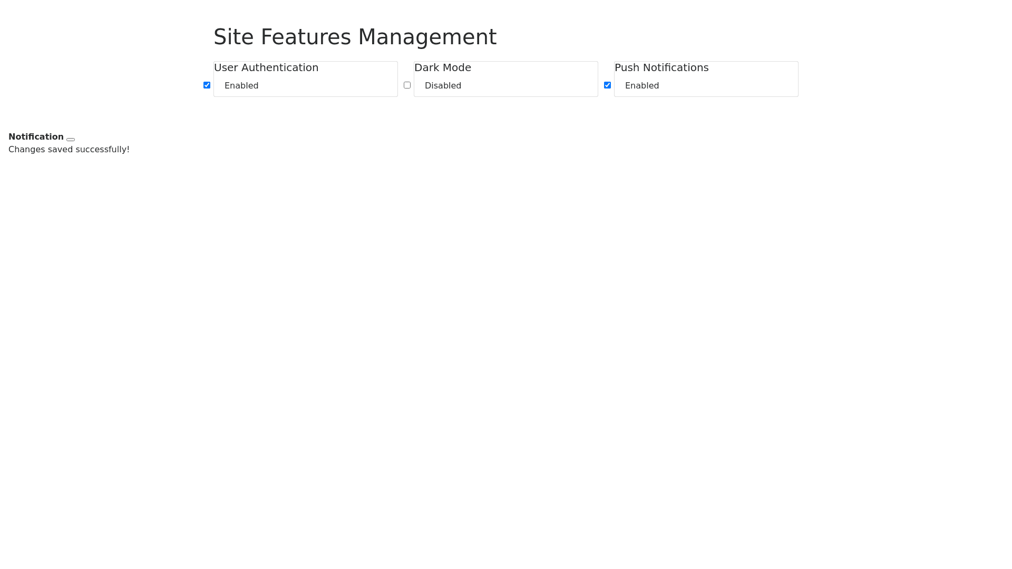
Task: Click the 'Changes saved successfully!' message
Action: (69, 149)
